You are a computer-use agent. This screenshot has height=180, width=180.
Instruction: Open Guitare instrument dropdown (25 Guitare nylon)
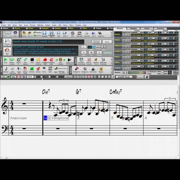click(155, 52)
